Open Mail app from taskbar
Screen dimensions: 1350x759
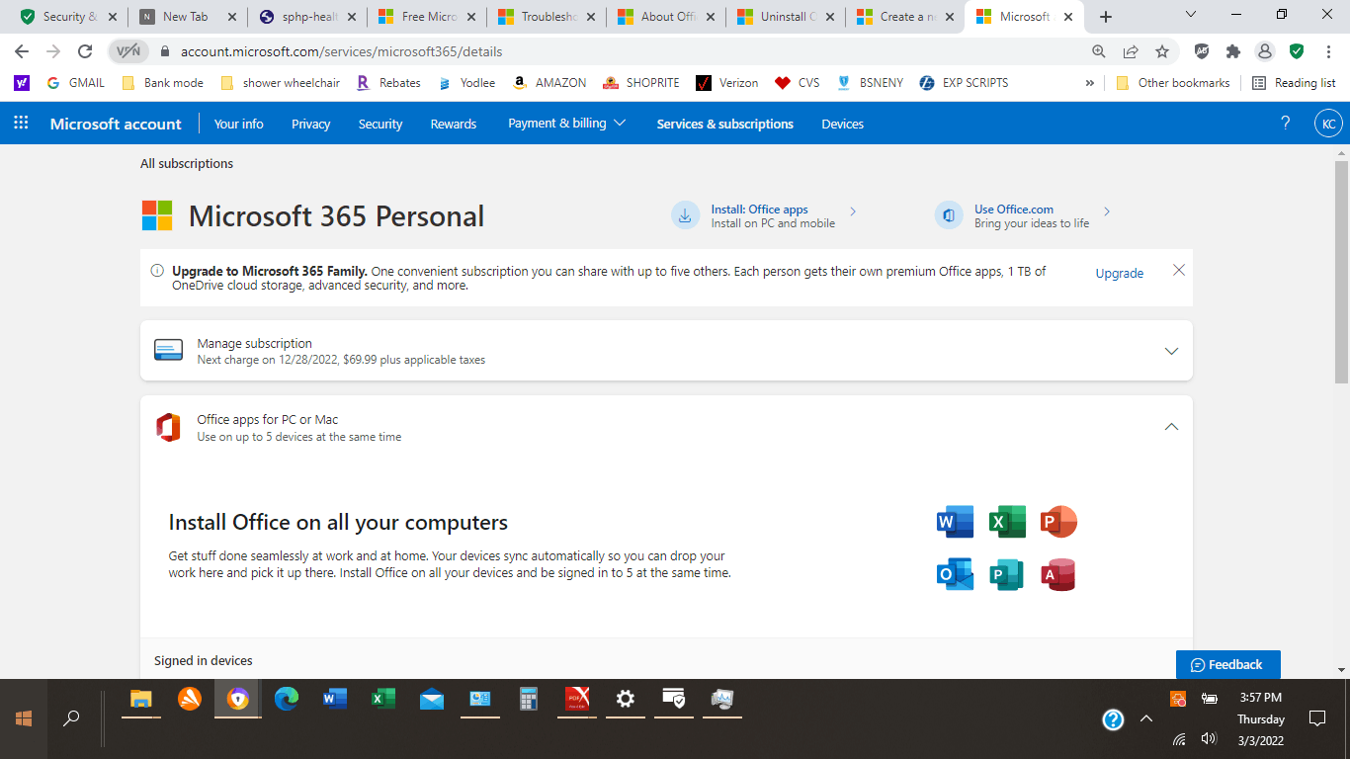pos(432,700)
